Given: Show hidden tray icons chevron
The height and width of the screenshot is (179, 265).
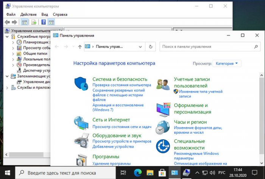Looking at the screenshot, I should (197, 173).
